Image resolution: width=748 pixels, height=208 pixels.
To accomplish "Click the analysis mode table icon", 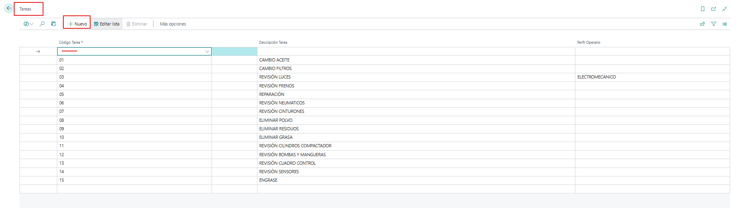I will [x=53, y=24].
